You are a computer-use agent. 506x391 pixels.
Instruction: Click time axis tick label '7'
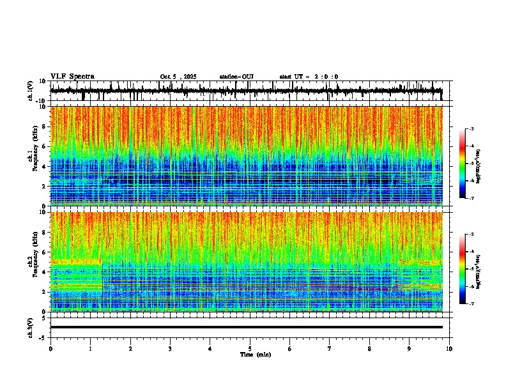(330, 349)
